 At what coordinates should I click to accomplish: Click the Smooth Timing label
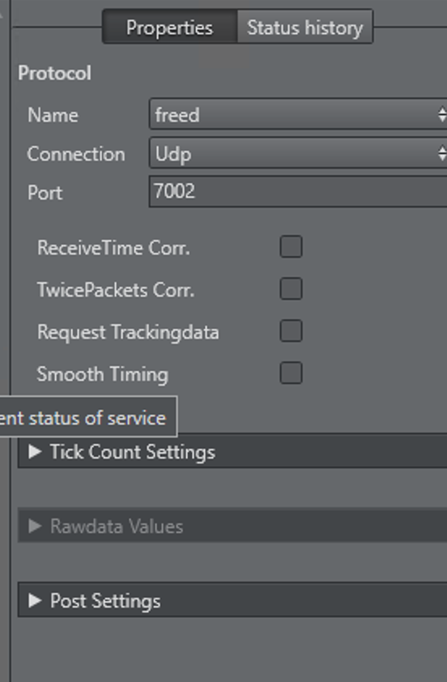coord(103,374)
